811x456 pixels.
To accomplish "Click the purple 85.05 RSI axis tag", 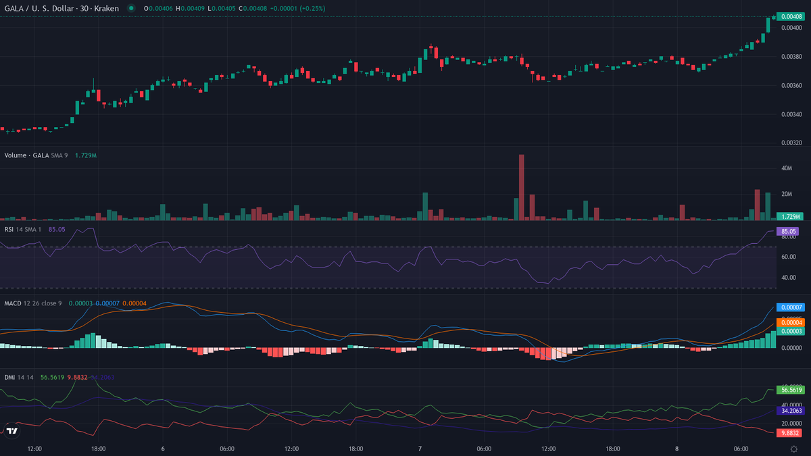I will point(789,231).
